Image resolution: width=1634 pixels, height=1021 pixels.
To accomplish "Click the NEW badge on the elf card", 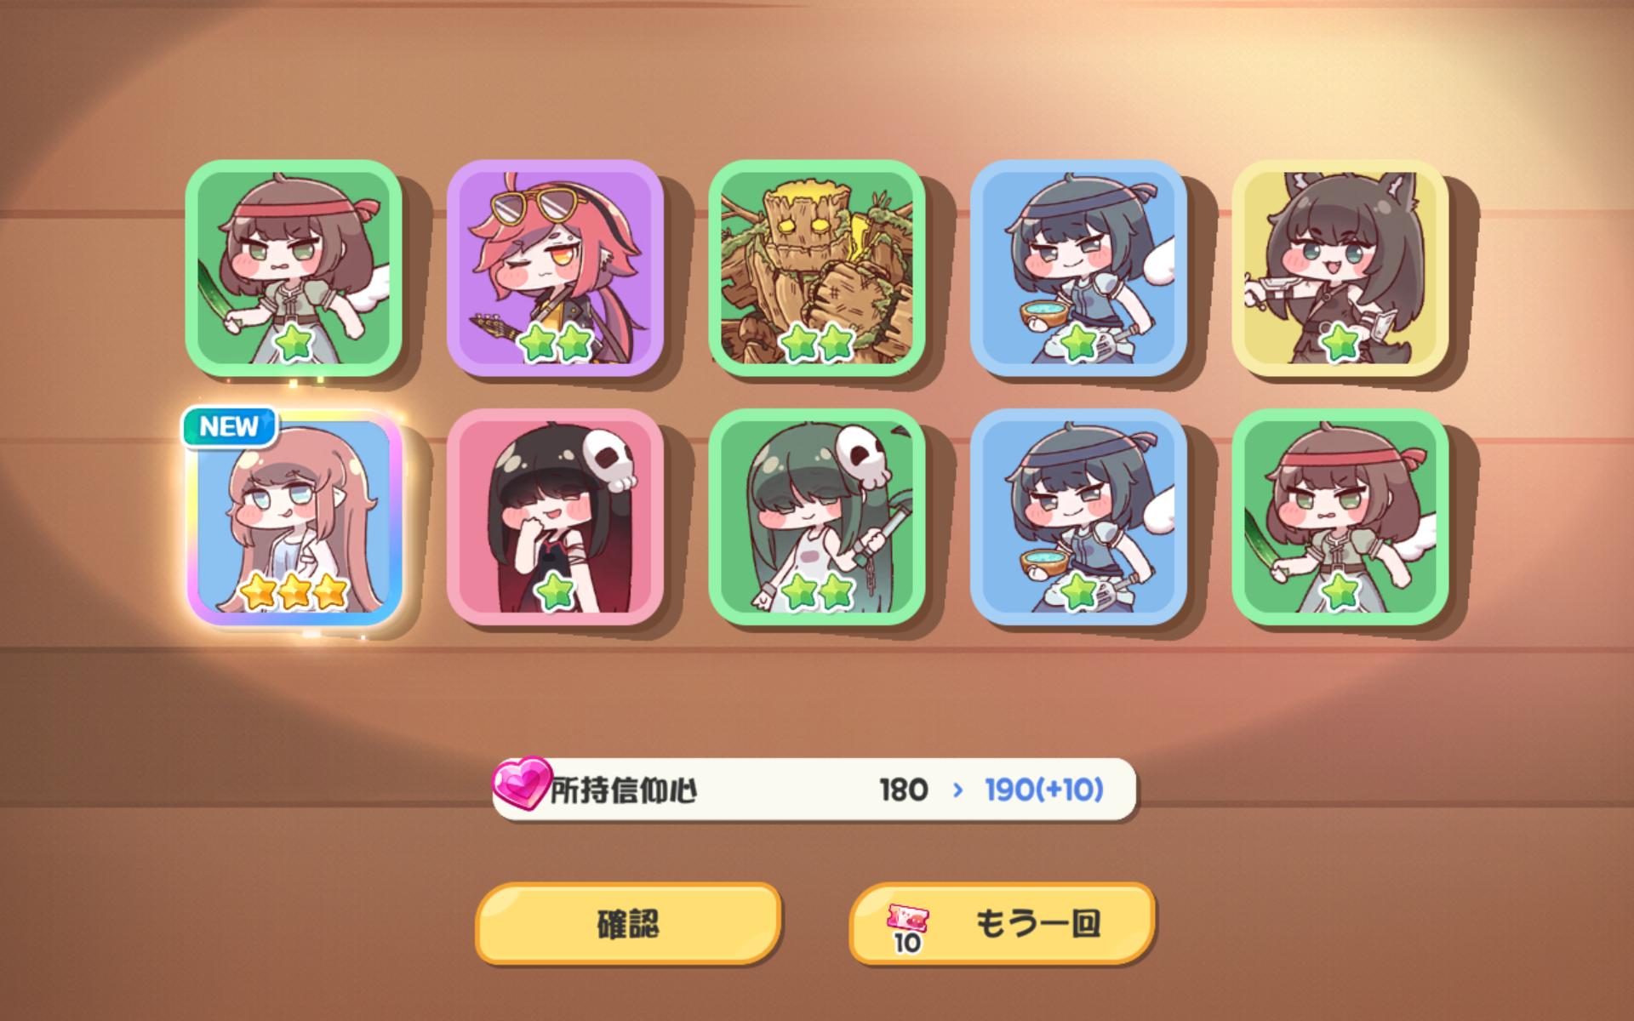I will pyautogui.click(x=230, y=426).
